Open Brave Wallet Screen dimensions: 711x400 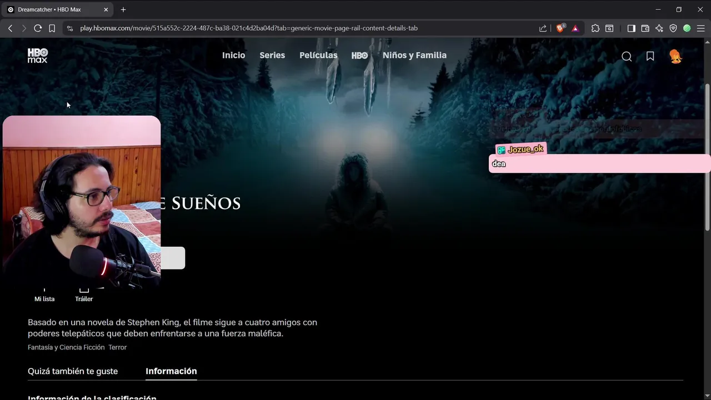[645, 28]
